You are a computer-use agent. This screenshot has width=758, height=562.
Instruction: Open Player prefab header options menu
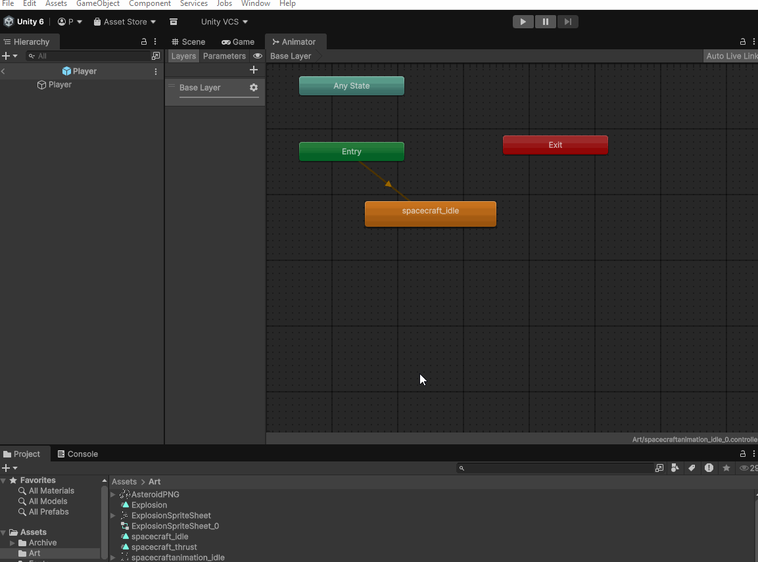point(156,72)
